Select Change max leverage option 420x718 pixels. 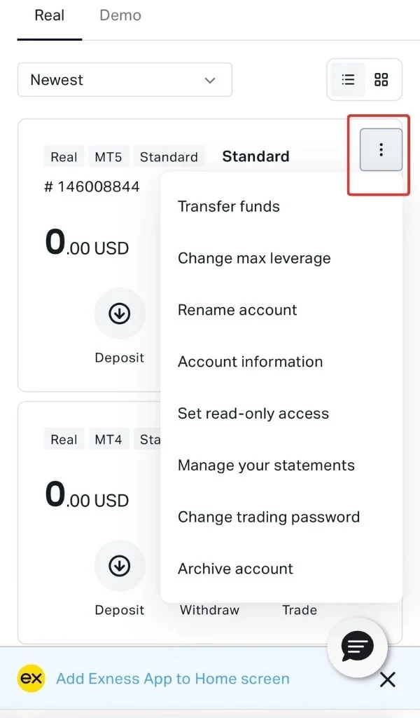[x=254, y=258]
